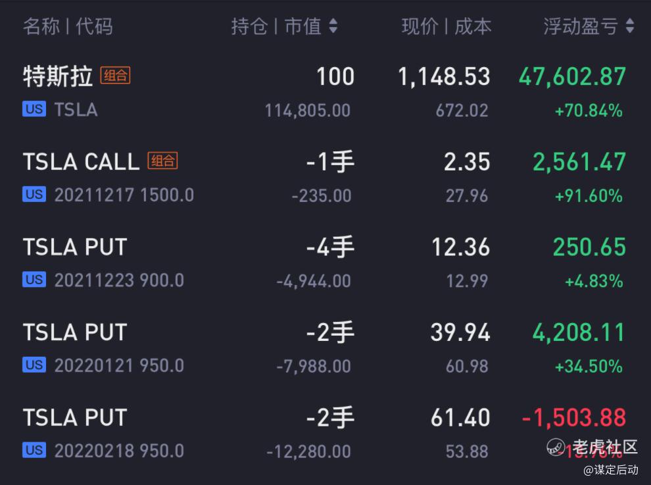Screen dimensions: 651x485
Task: Click US badge beside 20211223 900.0
Action: pos(34,280)
